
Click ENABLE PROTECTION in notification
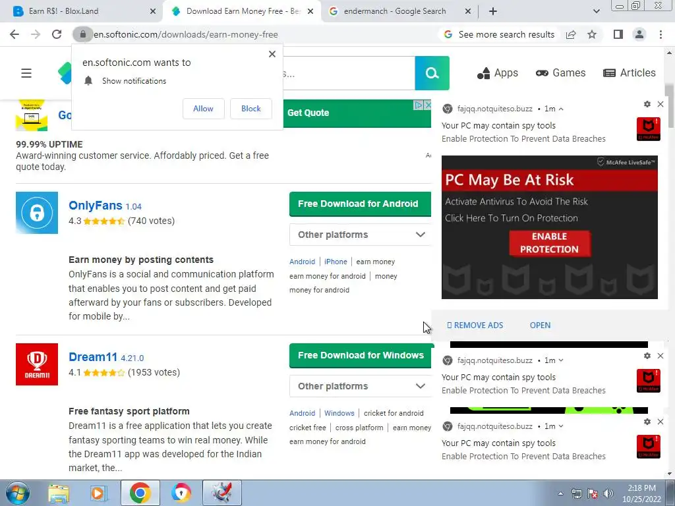pyautogui.click(x=549, y=243)
